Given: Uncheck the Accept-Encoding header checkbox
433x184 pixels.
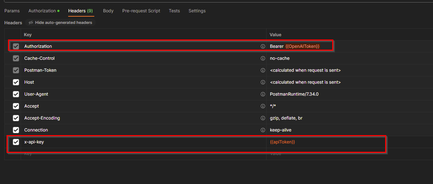Looking at the screenshot, I should coord(16,118).
